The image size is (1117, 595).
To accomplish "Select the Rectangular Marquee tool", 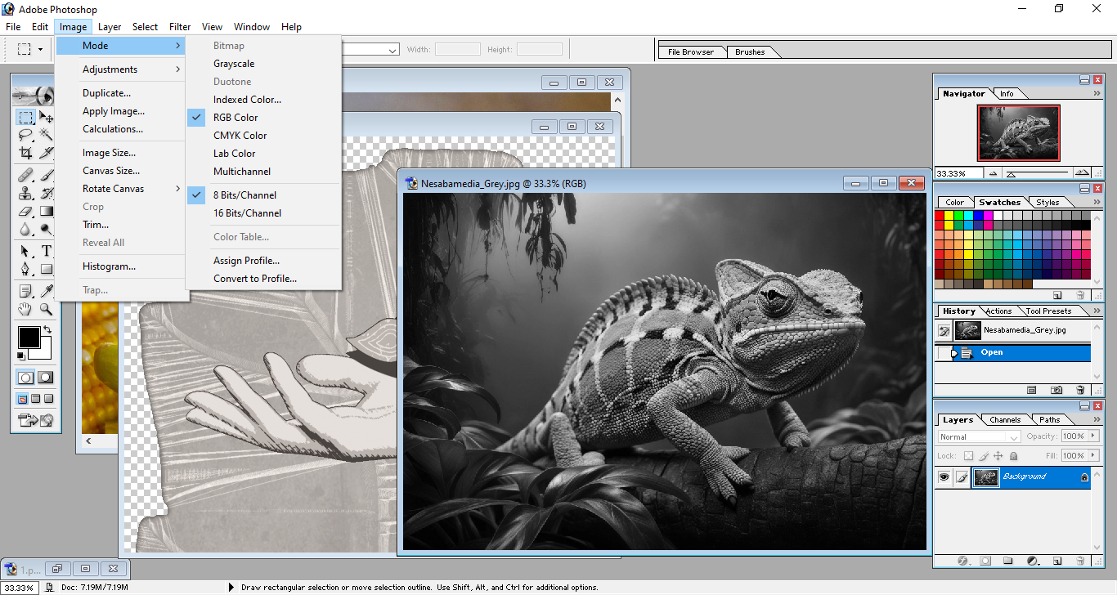I will coord(25,117).
